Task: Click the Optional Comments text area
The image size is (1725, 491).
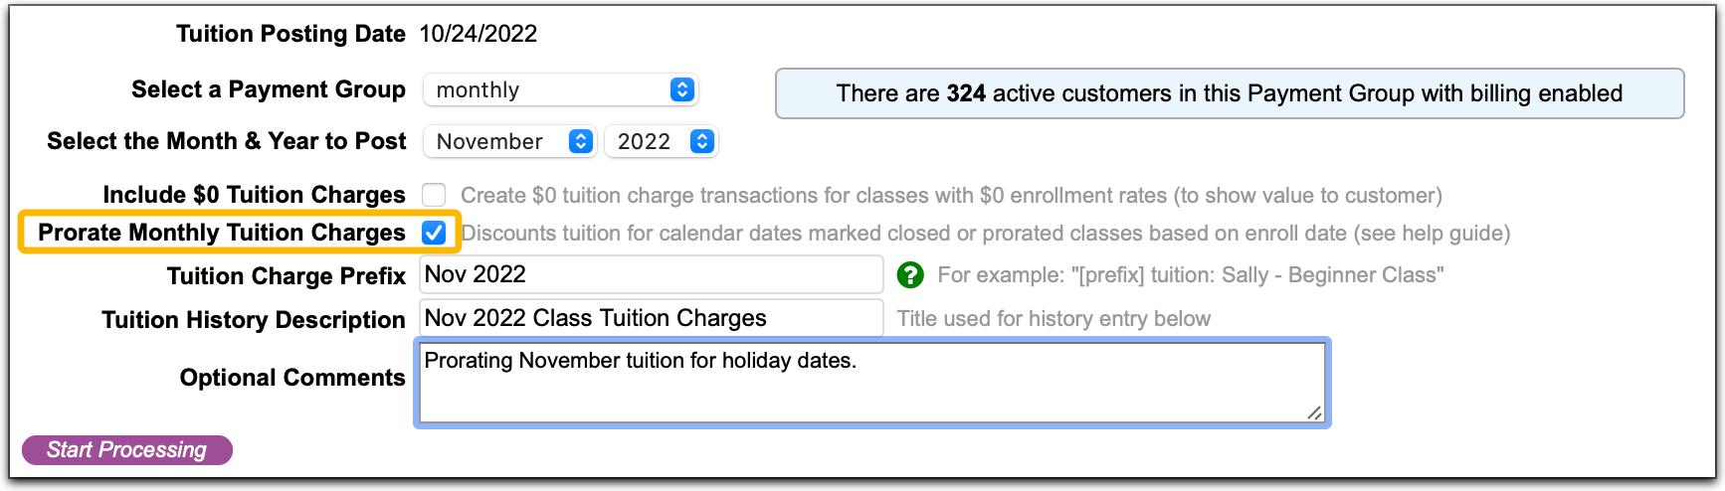Action: (872, 383)
